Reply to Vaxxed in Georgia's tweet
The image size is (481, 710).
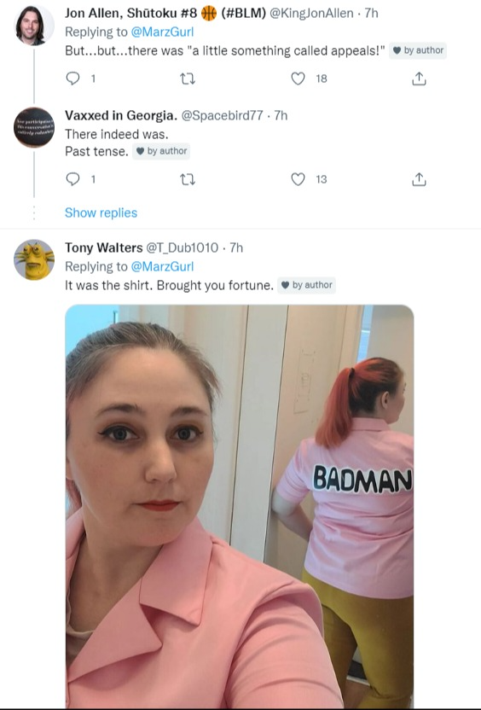pos(72,179)
